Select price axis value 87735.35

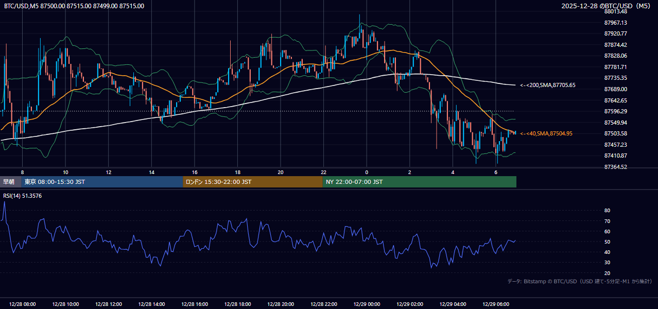point(616,78)
